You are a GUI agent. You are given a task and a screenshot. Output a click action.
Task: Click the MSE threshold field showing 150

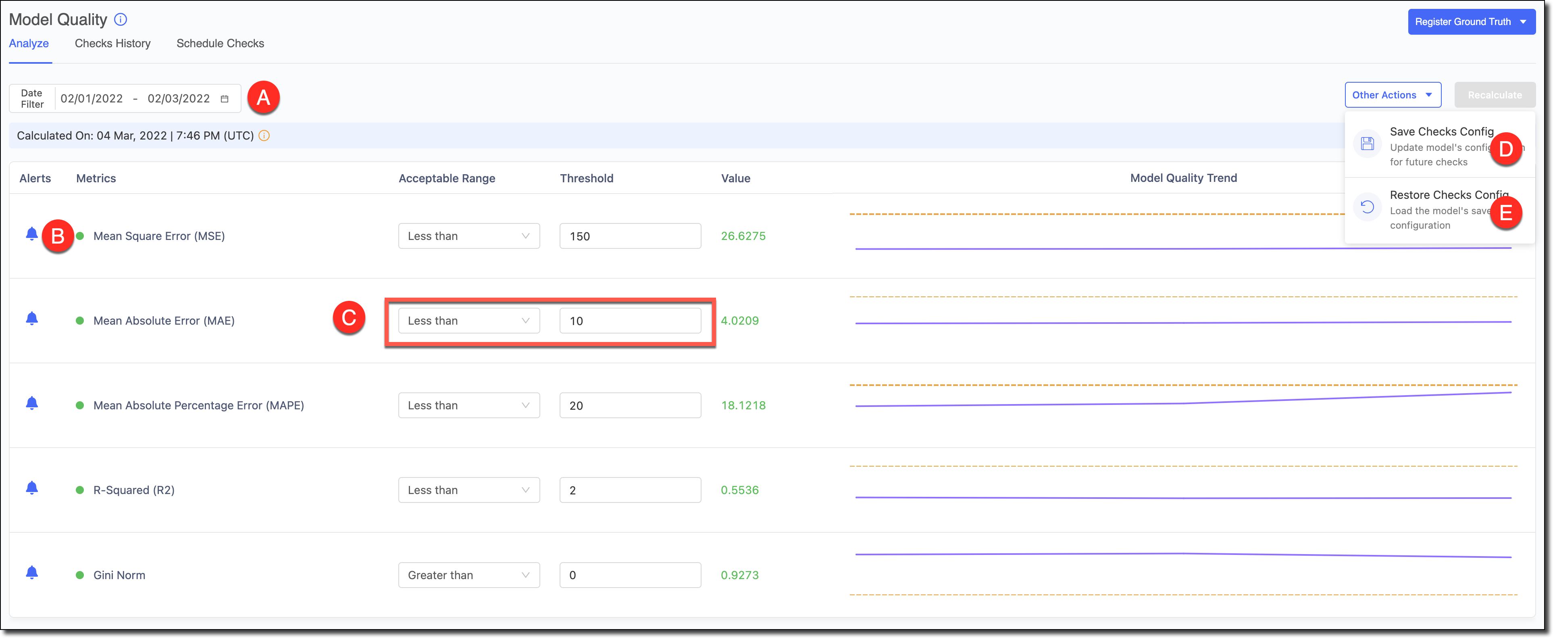(x=630, y=236)
